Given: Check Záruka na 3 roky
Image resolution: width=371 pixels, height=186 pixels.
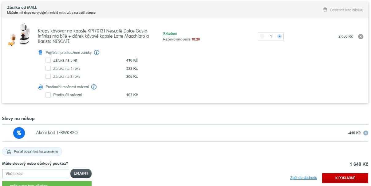Looking at the screenshot, I should click(48, 76).
